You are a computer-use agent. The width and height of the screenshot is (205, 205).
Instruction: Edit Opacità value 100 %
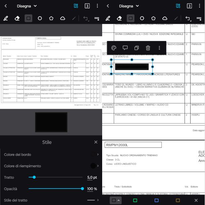coord(92,189)
